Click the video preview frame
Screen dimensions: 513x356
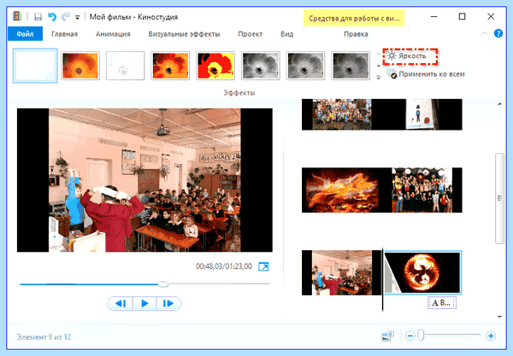[x=144, y=180]
